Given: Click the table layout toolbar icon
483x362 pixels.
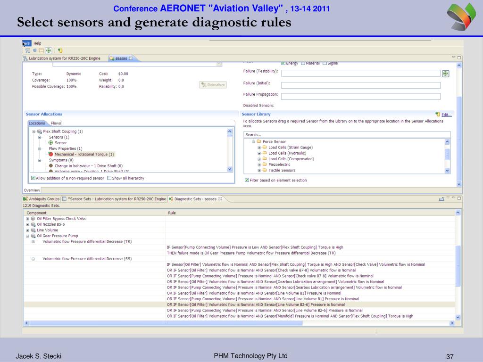Looking at the screenshot, I should (42, 50).
